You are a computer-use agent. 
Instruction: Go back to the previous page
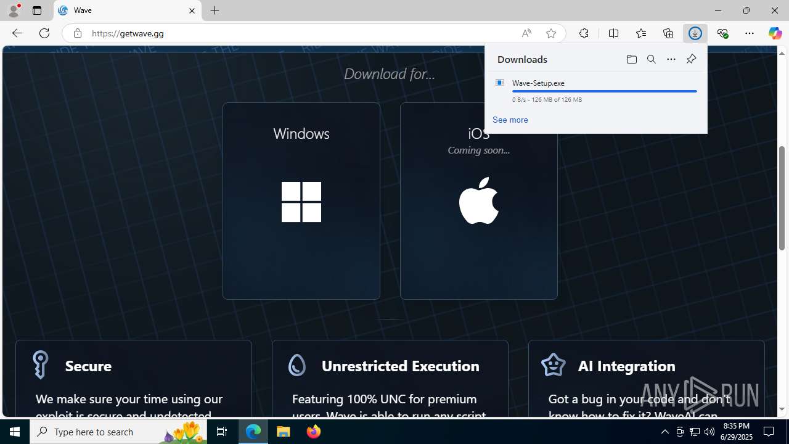(17, 33)
